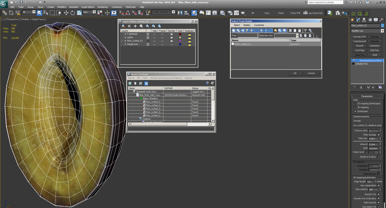Select Table View icon in Asset Tracking
Image resolution: width=386 pixels, height=208 pixels.
click(146, 83)
